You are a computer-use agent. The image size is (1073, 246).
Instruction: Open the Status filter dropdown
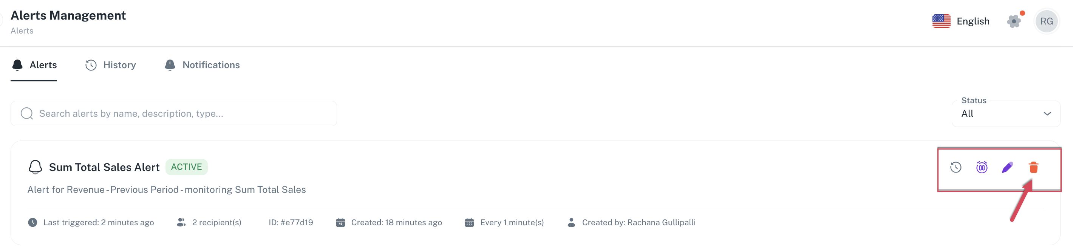click(1005, 113)
